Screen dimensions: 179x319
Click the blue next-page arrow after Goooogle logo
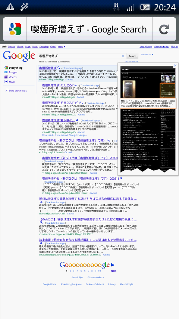[113, 265]
